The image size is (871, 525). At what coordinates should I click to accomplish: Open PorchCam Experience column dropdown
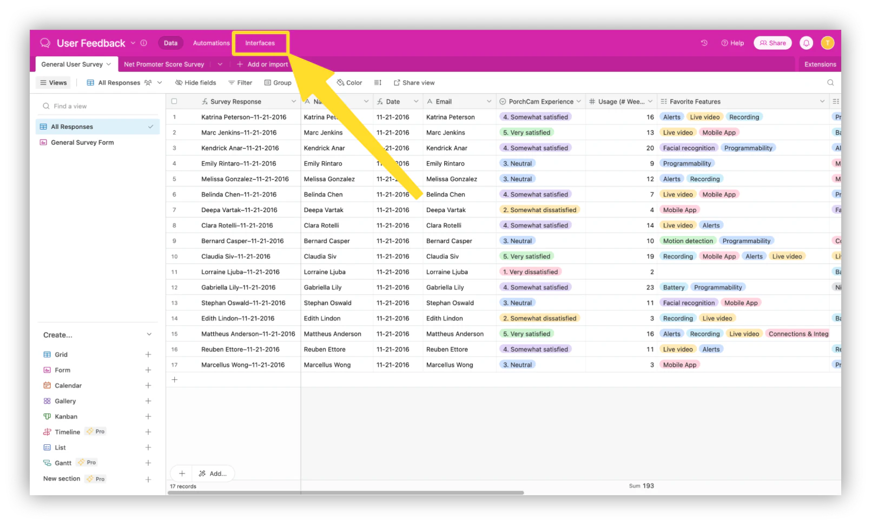coord(578,101)
